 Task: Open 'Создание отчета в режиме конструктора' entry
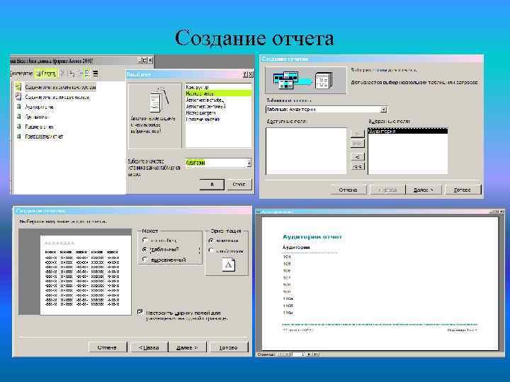point(60,87)
